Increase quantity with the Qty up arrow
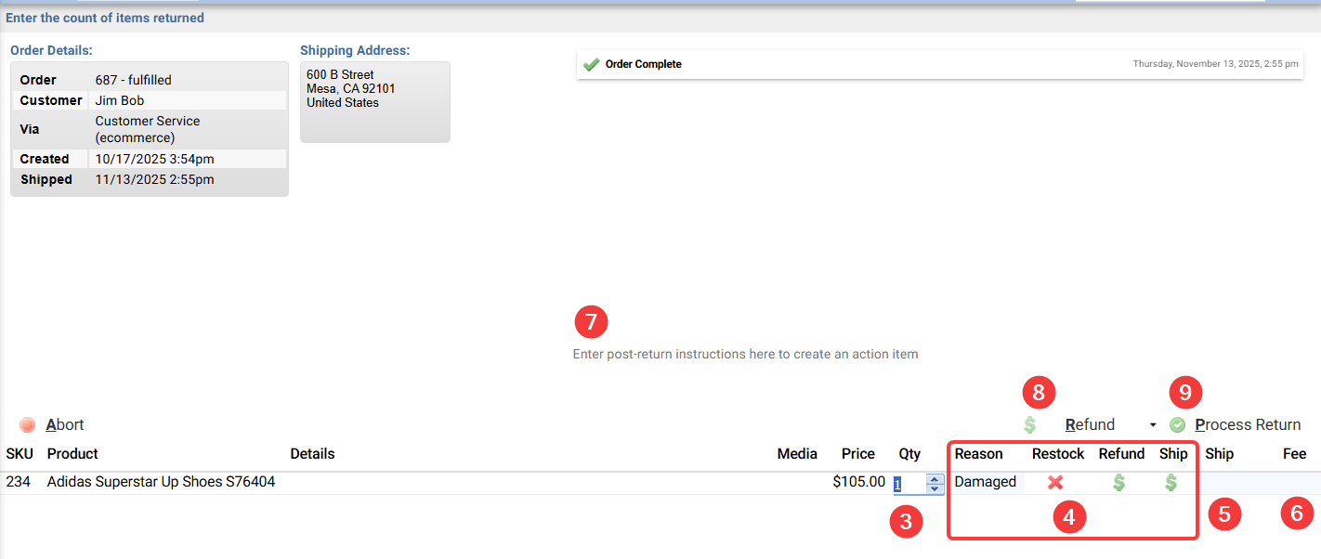This screenshot has width=1321, height=559. [935, 478]
